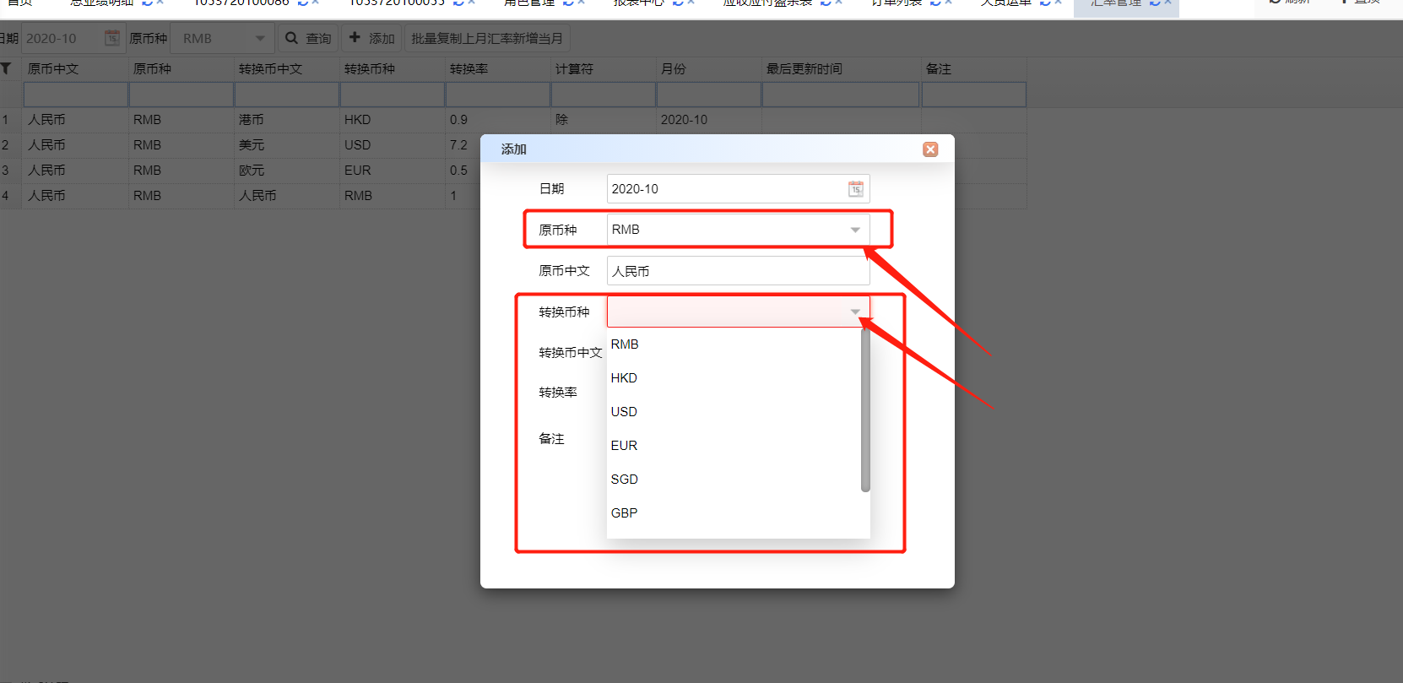Close the 添加 dialog with the red X
The image size is (1403, 683).
coord(930,149)
